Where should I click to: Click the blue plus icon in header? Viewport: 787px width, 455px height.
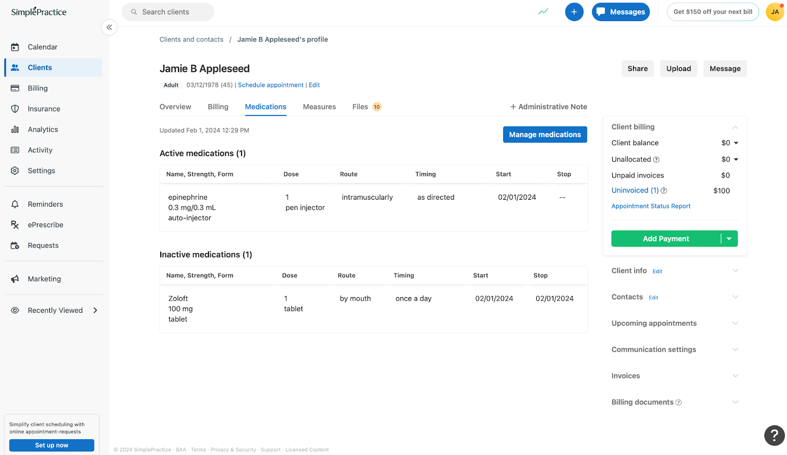pos(574,12)
